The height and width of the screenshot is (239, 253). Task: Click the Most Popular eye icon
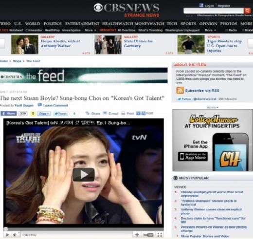176,178
